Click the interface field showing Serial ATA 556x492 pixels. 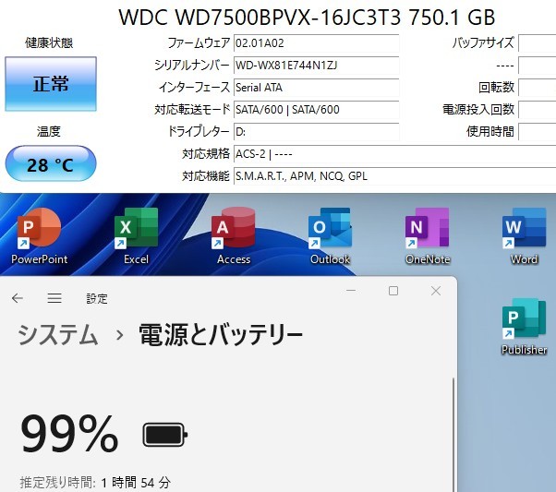[x=316, y=88]
